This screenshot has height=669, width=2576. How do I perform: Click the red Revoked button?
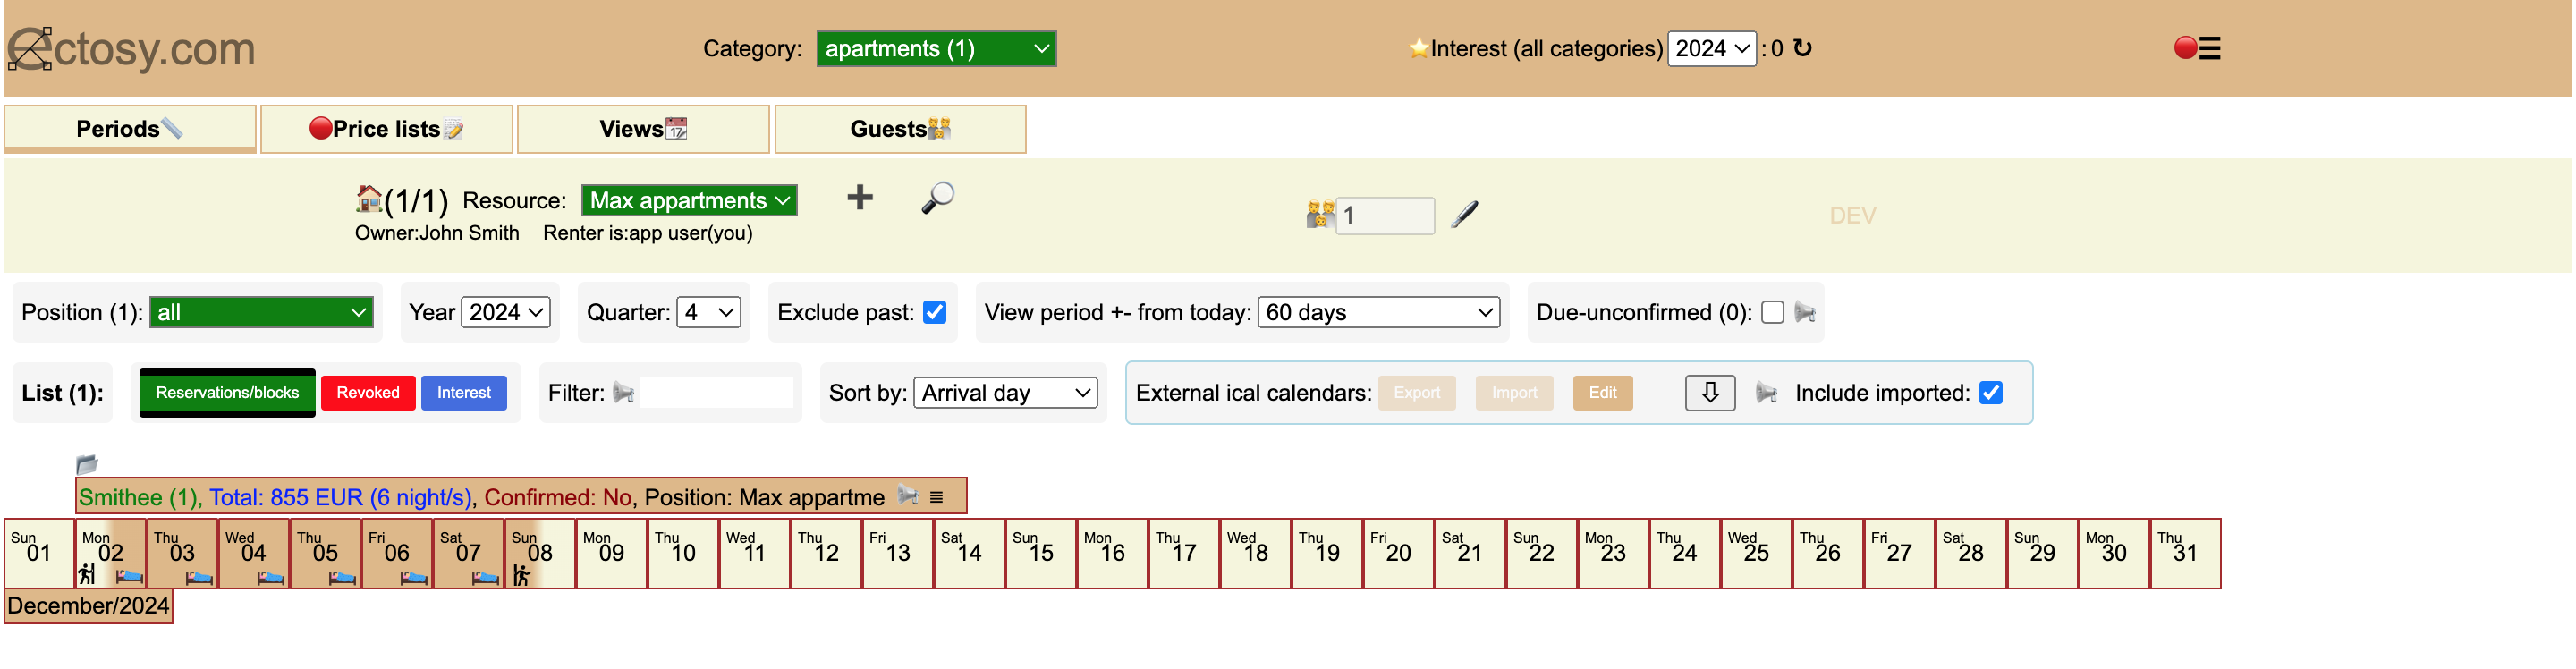coord(367,392)
